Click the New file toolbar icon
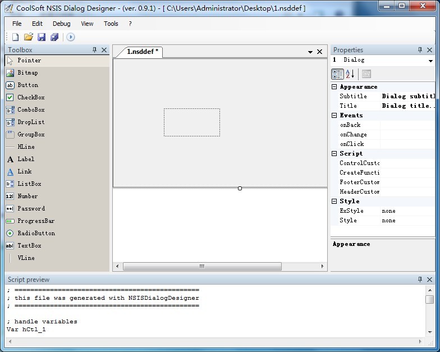This screenshot has width=440, height=352. [x=15, y=37]
